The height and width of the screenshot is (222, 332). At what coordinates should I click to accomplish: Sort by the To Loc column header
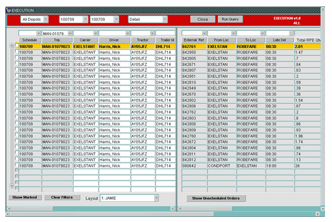(250, 40)
